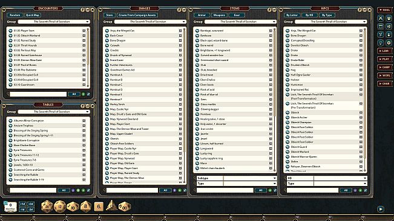
Task: Click the Modifier box showing 0
Action: click(10, 207)
